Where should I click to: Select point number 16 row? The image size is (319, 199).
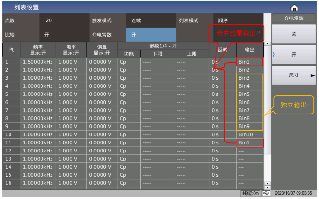[x=11, y=183]
